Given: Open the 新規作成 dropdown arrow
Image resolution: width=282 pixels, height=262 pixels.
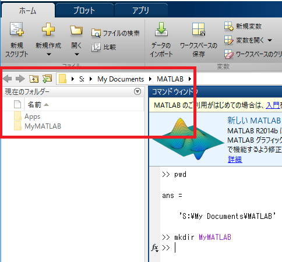Looking at the screenshot, I should click(49, 55).
